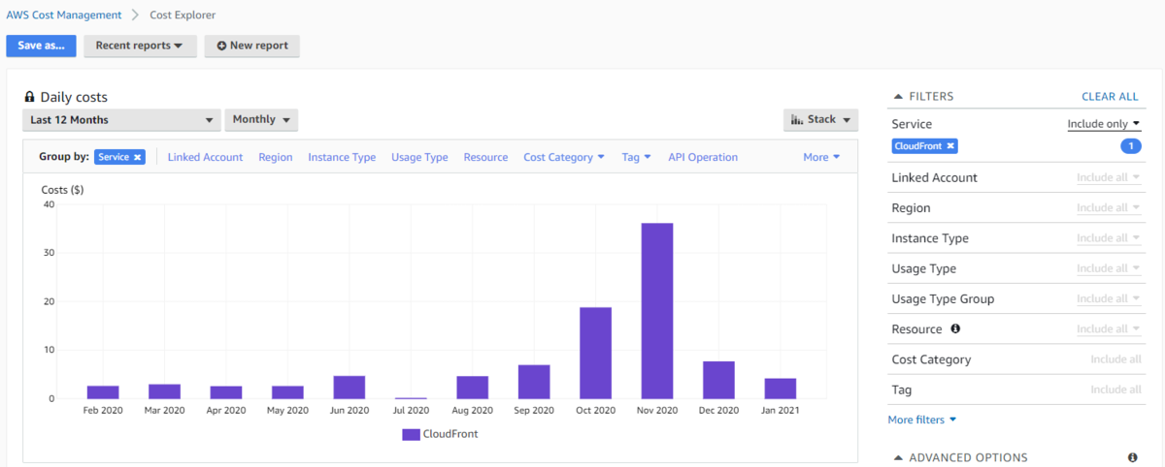Click the Resource info icon
This screenshot has height=467, width=1165.
pos(955,328)
